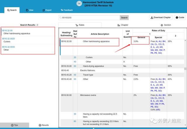187x129 pixels.
Task: Click the 'Microwave ovens' description
Action: click(88, 95)
